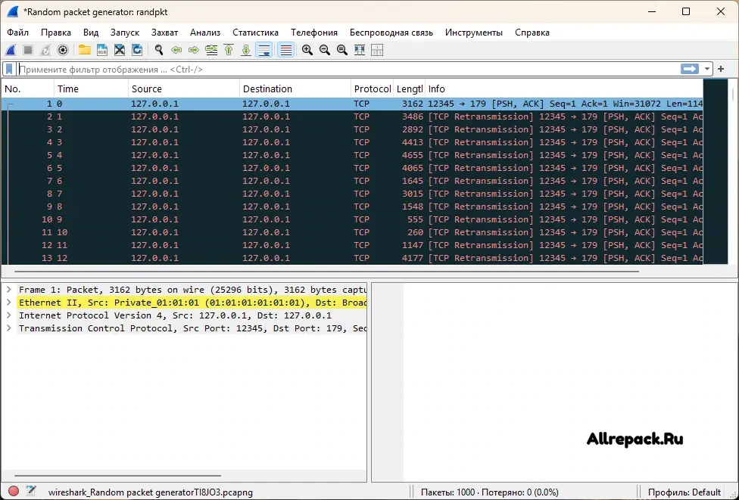Expand the Ethernet II tree node
Screen dimensions: 739x500
(8, 303)
